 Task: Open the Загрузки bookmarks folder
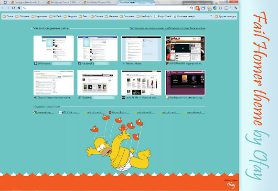tap(70, 16)
